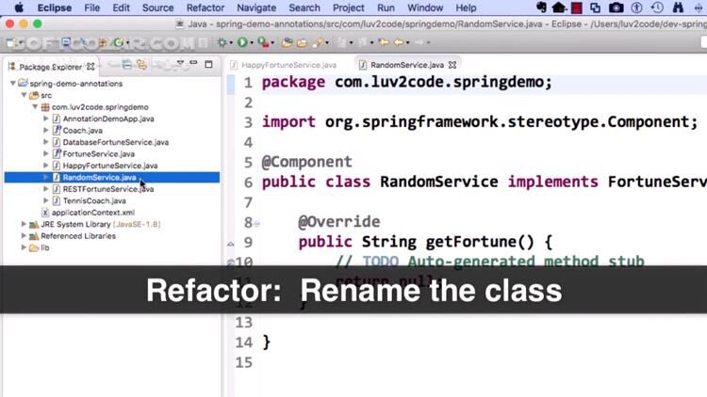Expand the Referenced Libraries node
Screen dimensions: 707x397
(x=24, y=236)
